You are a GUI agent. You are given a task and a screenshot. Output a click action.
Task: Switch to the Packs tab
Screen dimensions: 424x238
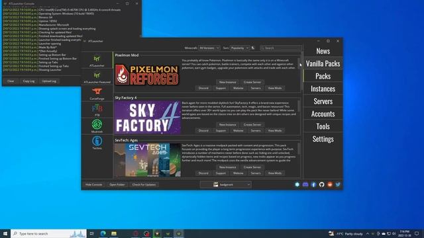point(323,76)
